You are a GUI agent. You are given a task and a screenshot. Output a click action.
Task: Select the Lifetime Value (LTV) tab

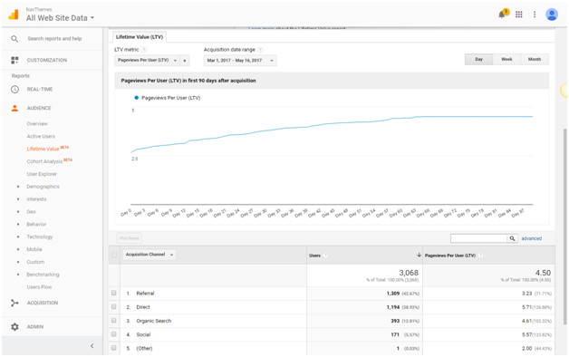pyautogui.click(x=140, y=37)
